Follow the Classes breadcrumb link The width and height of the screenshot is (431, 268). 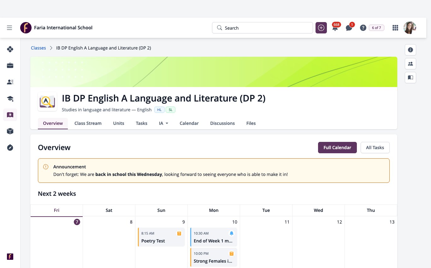coord(38,48)
